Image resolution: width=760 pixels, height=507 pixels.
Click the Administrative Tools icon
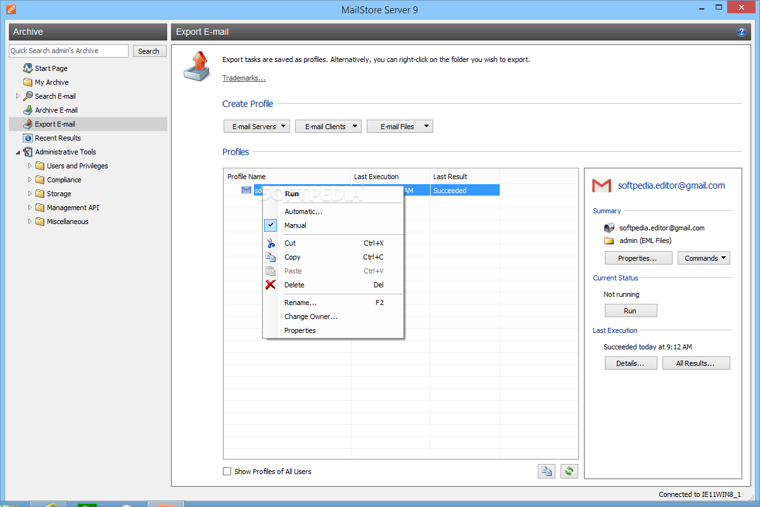[28, 152]
